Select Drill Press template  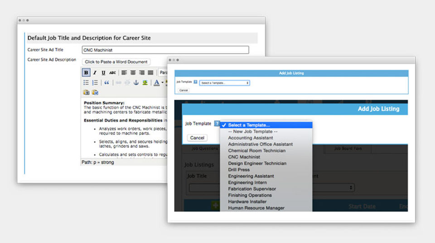click(x=266, y=170)
